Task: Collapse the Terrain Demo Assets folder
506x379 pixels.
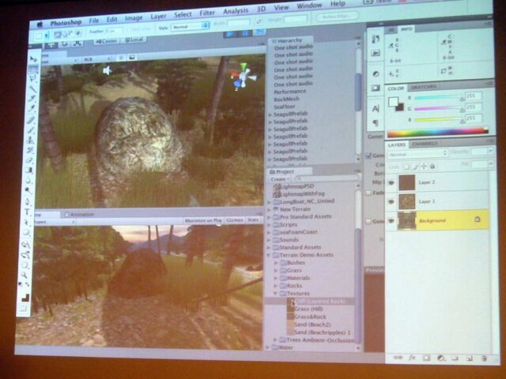Action: click(269, 255)
